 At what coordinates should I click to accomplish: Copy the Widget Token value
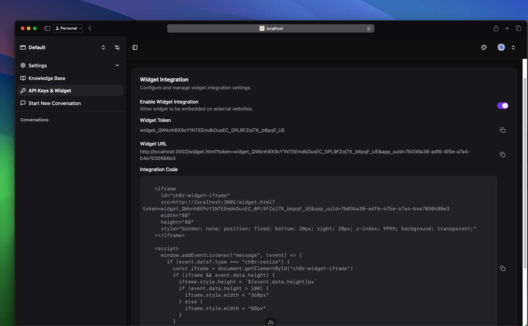[x=503, y=130]
